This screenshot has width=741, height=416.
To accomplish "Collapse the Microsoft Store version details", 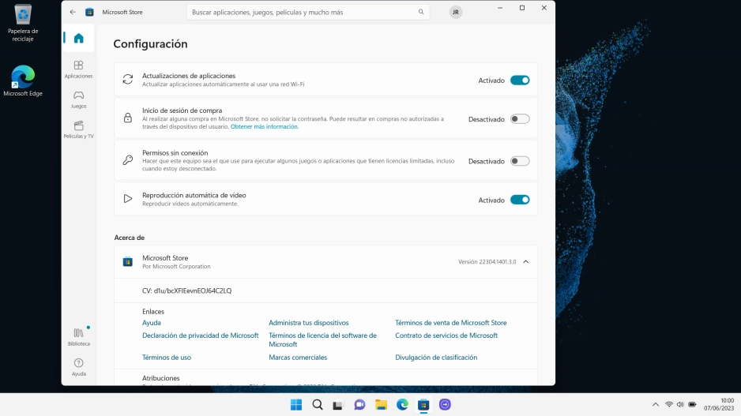I will 525,261.
